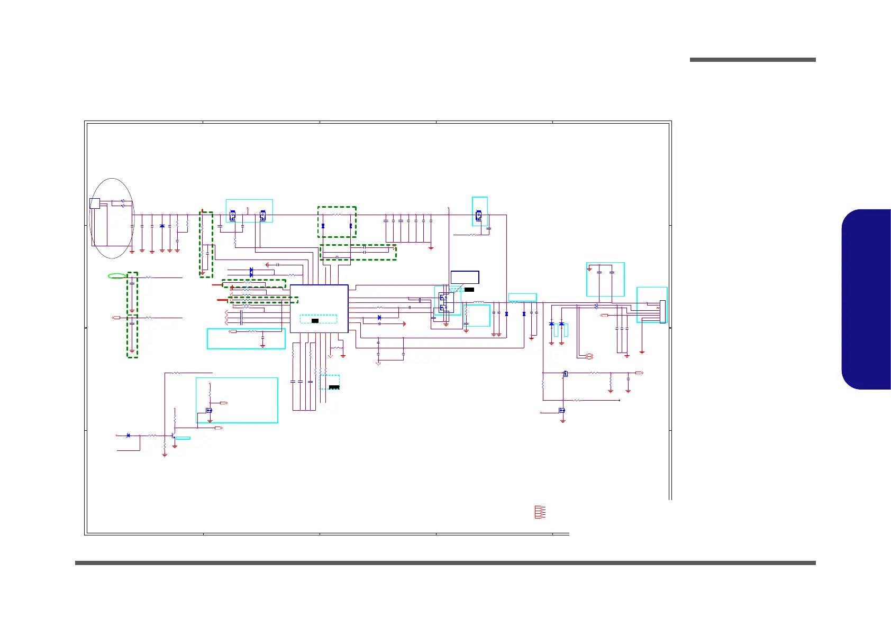This screenshot has height=629, width=891.
Task: Click the dark blue chapter tab on page edge
Action: [866, 299]
